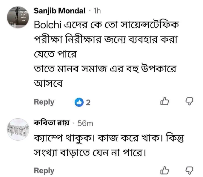Select the word Bolchi in the first comment
203x177 pixels.
pyautogui.click(x=47, y=25)
